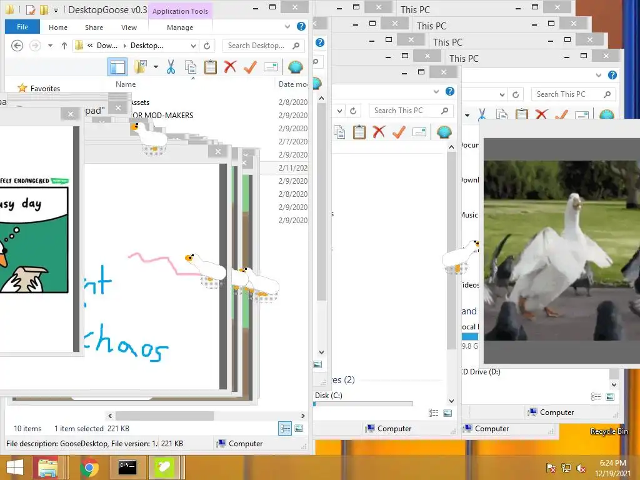Click the Up arrow beside the DesktopGoose address bar
Image resolution: width=640 pixels, height=480 pixels.
pos(64,46)
